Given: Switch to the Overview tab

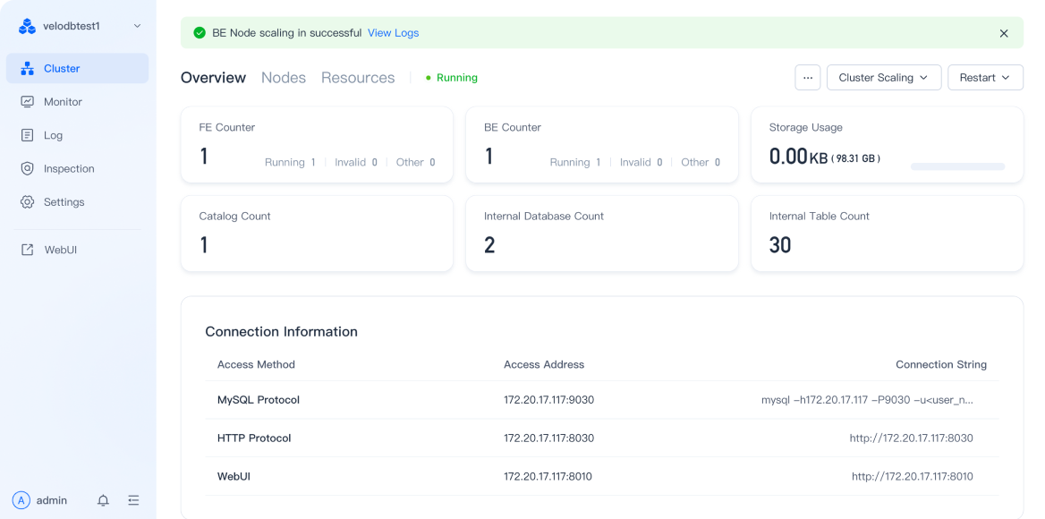Looking at the screenshot, I should 213,77.
